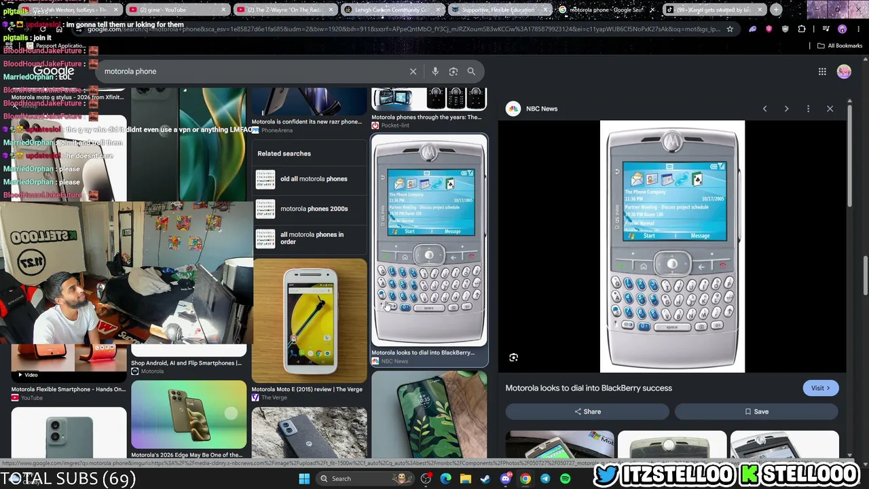Open the Chrome Extensions puzzle menu
Image resolution: width=869 pixels, height=489 pixels.
(x=802, y=29)
